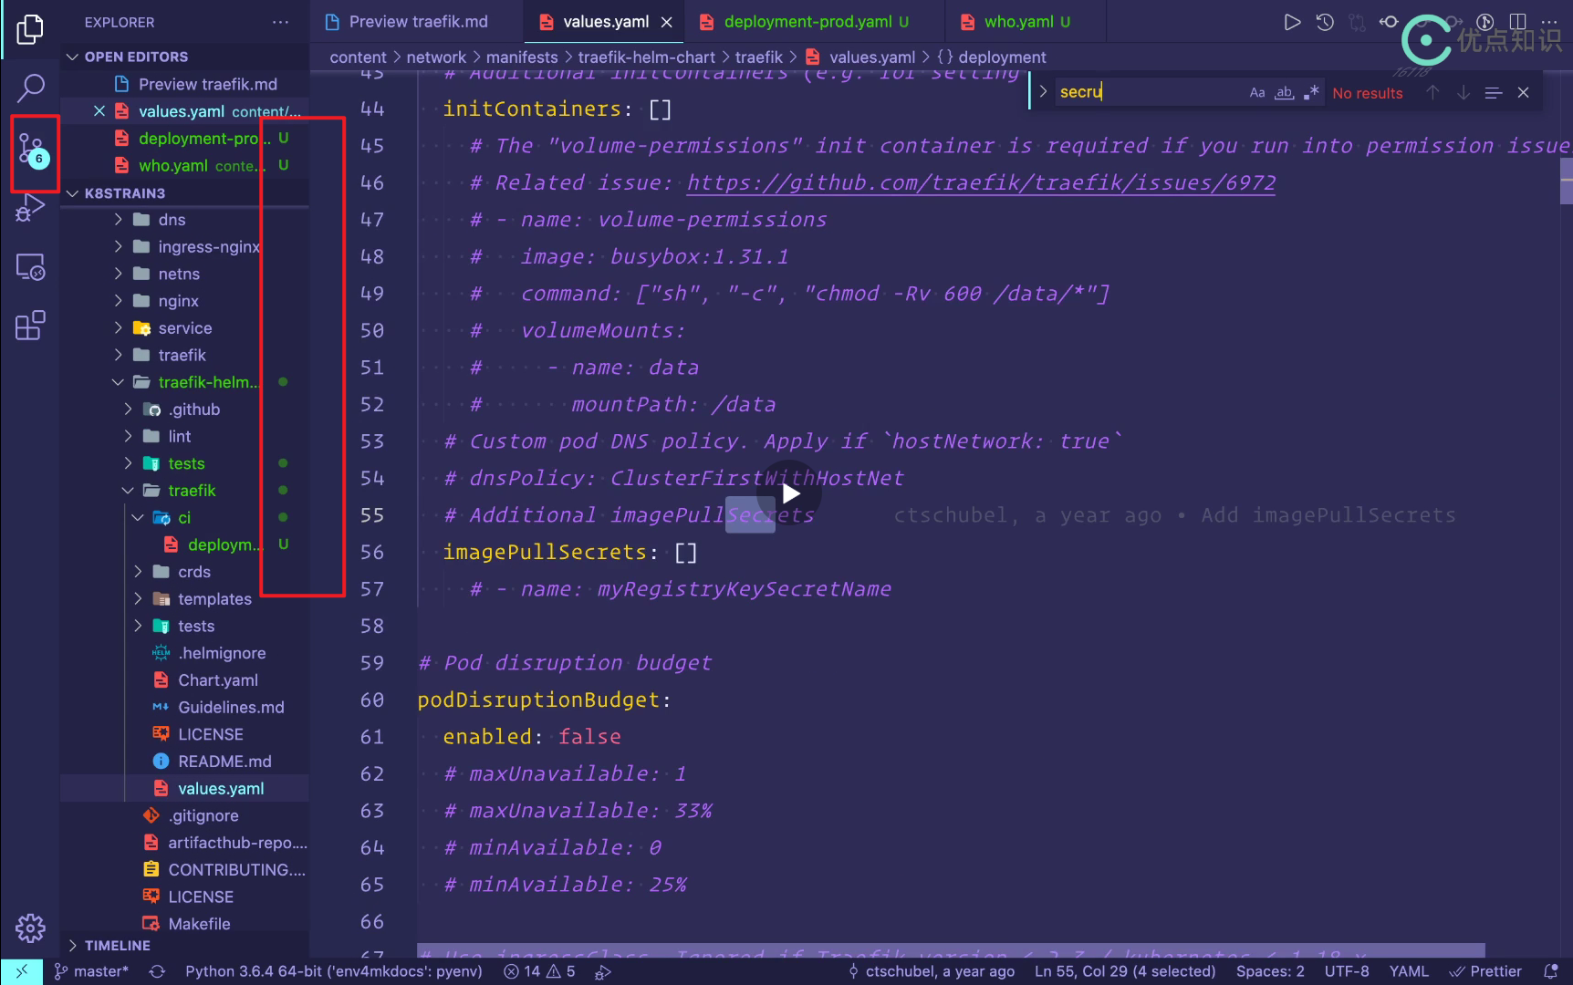Open the Search view in activity bar
This screenshot has height=985, width=1573.
point(30,88)
